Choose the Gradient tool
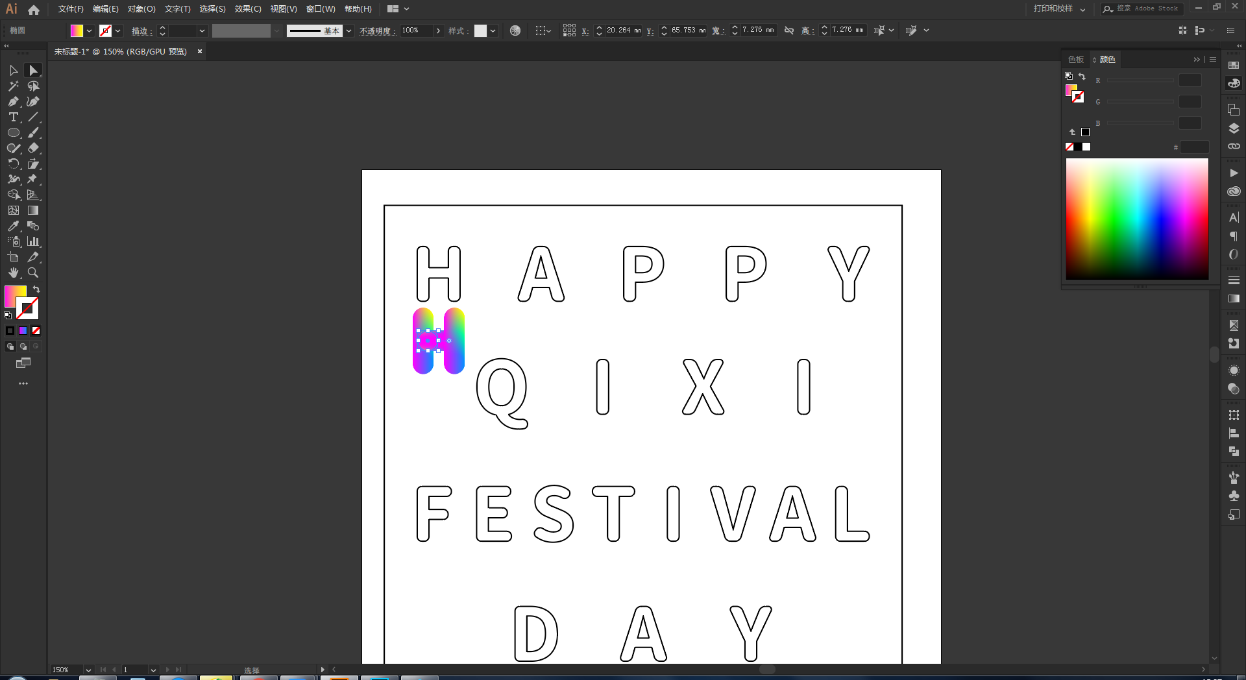 (33, 210)
